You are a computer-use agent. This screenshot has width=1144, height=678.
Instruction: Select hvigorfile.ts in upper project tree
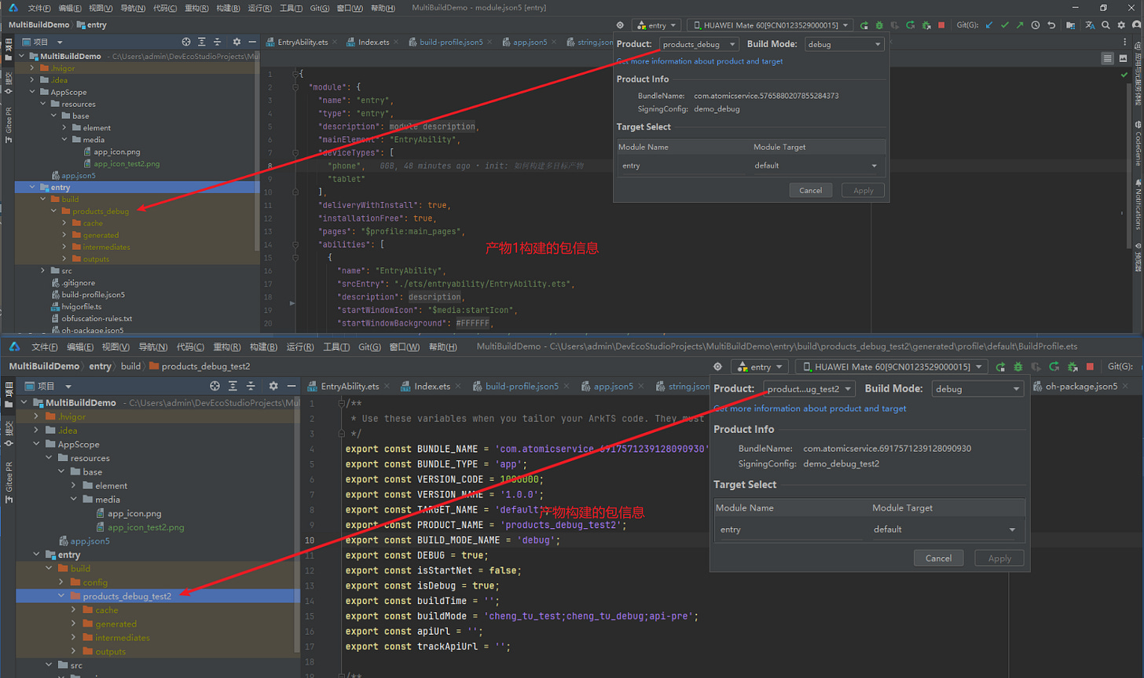tap(82, 306)
